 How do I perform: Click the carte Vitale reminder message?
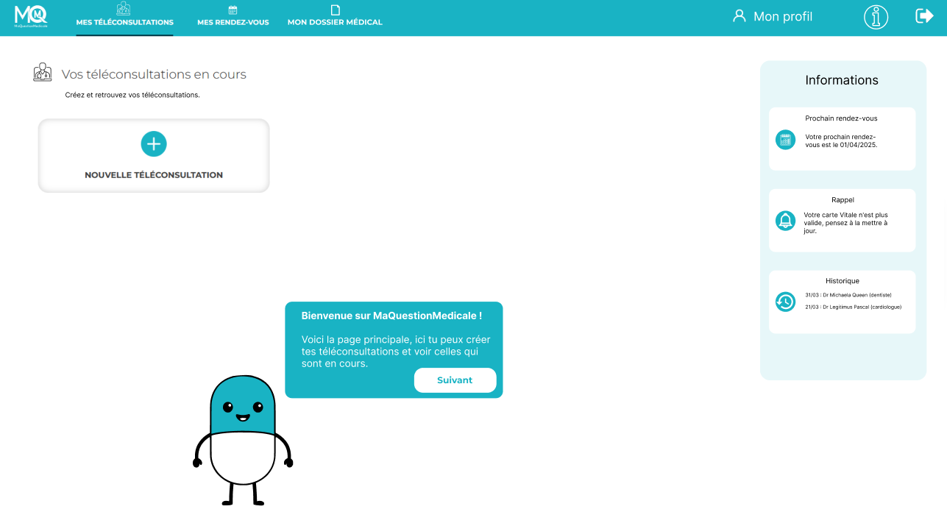845,222
